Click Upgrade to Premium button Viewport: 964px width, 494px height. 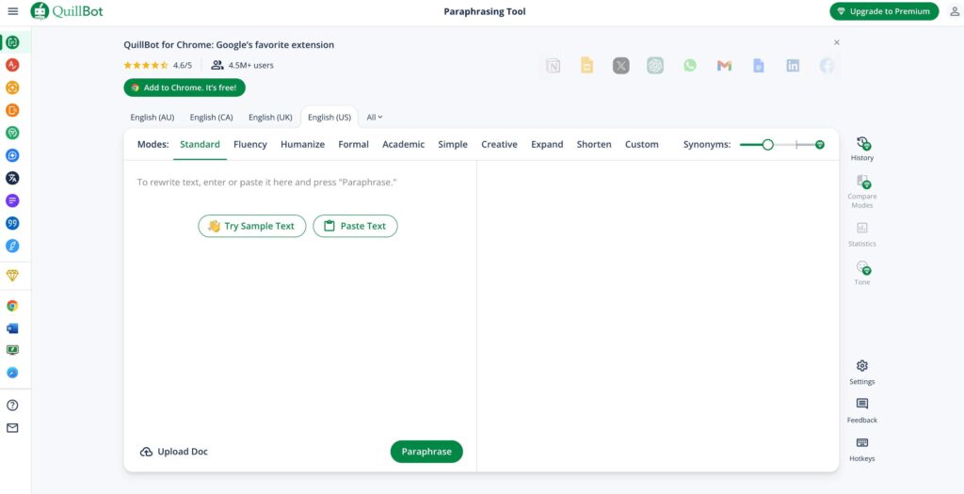click(x=884, y=11)
